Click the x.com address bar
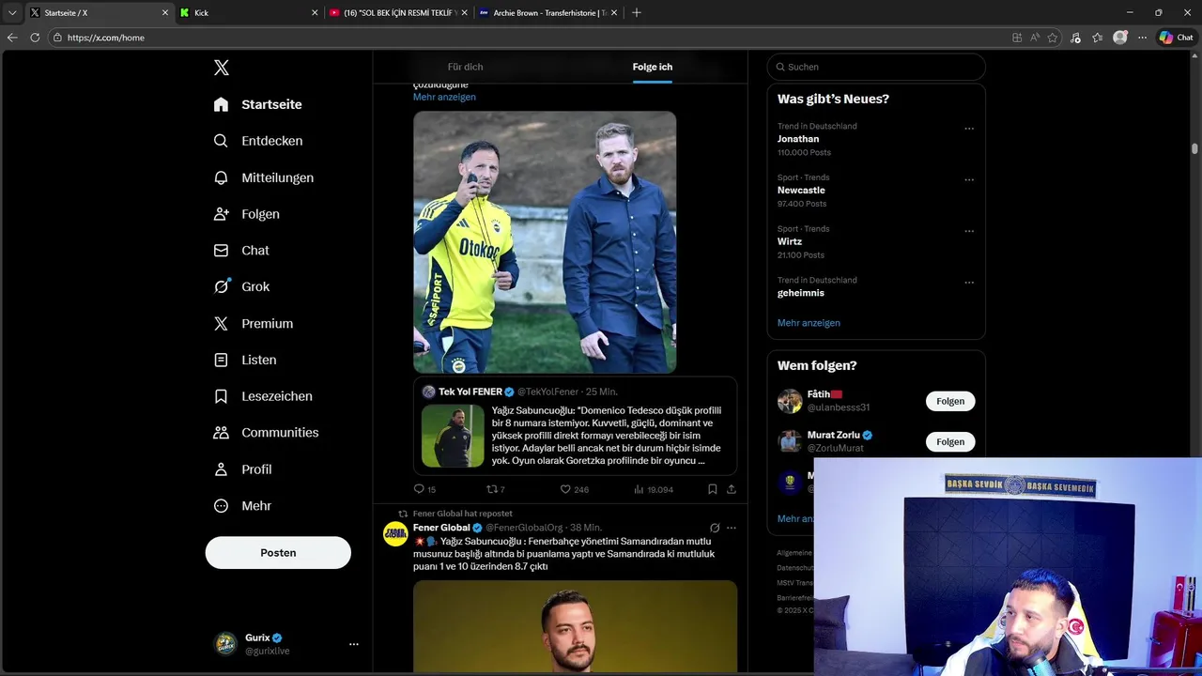 click(526, 38)
